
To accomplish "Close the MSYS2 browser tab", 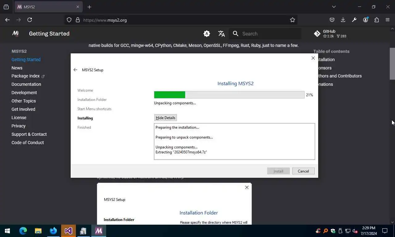I will click(78, 7).
